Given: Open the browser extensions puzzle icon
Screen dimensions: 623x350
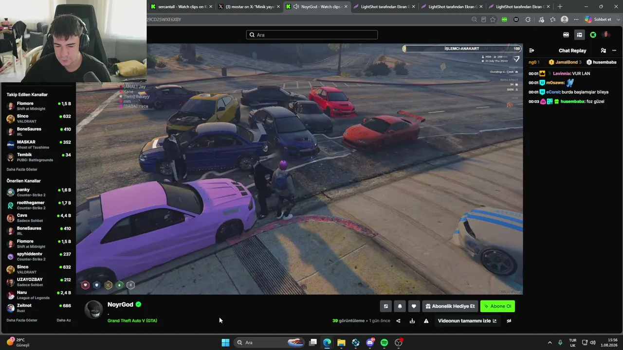Looking at the screenshot, I should (528, 19).
